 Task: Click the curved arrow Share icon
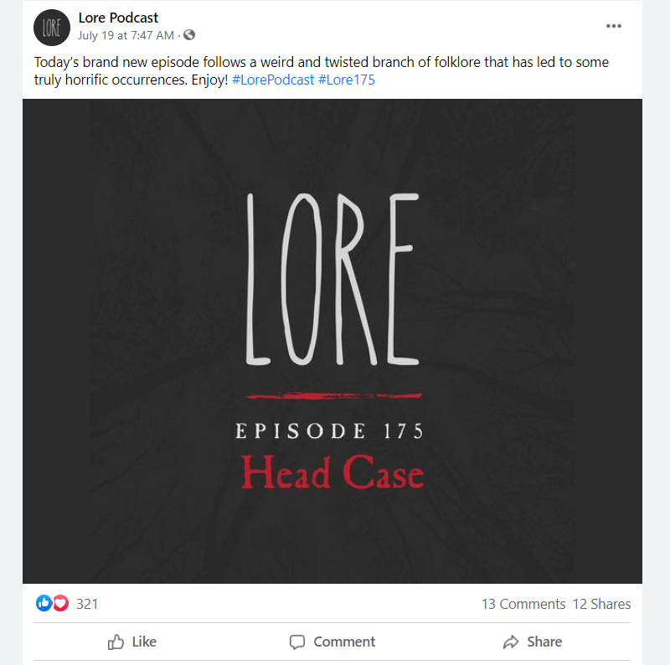coord(511,642)
